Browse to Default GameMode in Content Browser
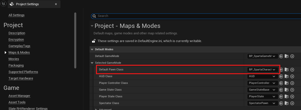301x110 pixels. (x=287, y=56)
